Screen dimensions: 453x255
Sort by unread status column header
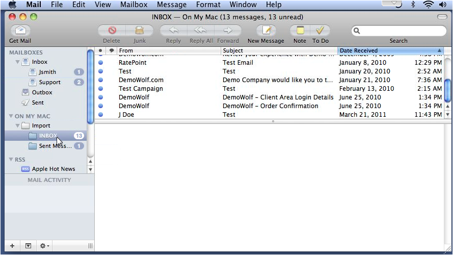100,50
